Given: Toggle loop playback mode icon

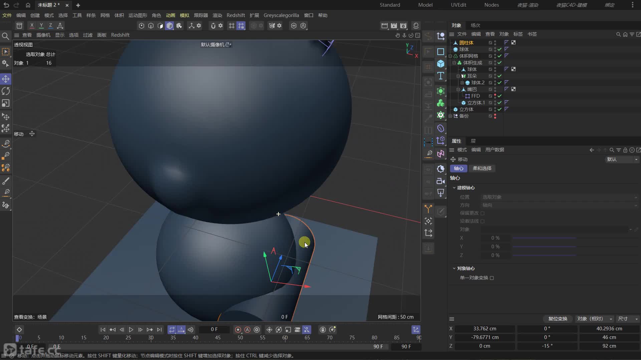Looking at the screenshot, I should click(172, 330).
